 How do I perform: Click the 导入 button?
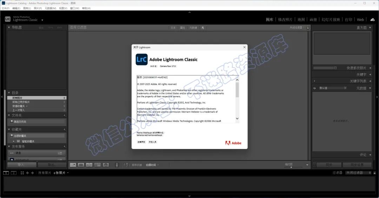tap(22, 165)
